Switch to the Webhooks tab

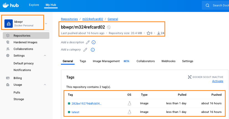tap(168, 61)
